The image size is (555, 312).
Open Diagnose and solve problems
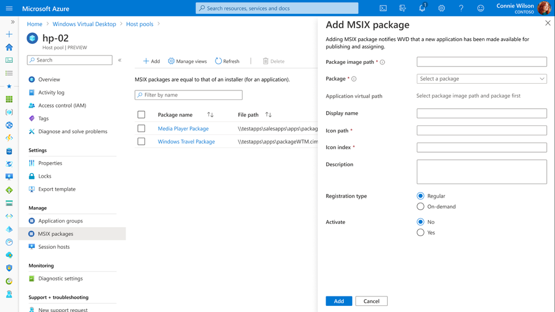pos(72,132)
